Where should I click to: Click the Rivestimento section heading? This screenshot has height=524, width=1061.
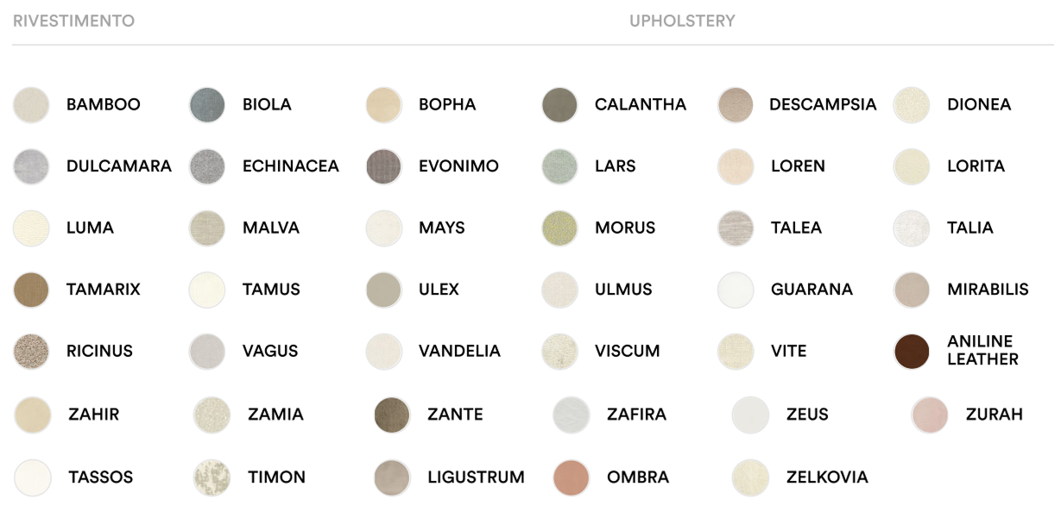tap(73, 22)
